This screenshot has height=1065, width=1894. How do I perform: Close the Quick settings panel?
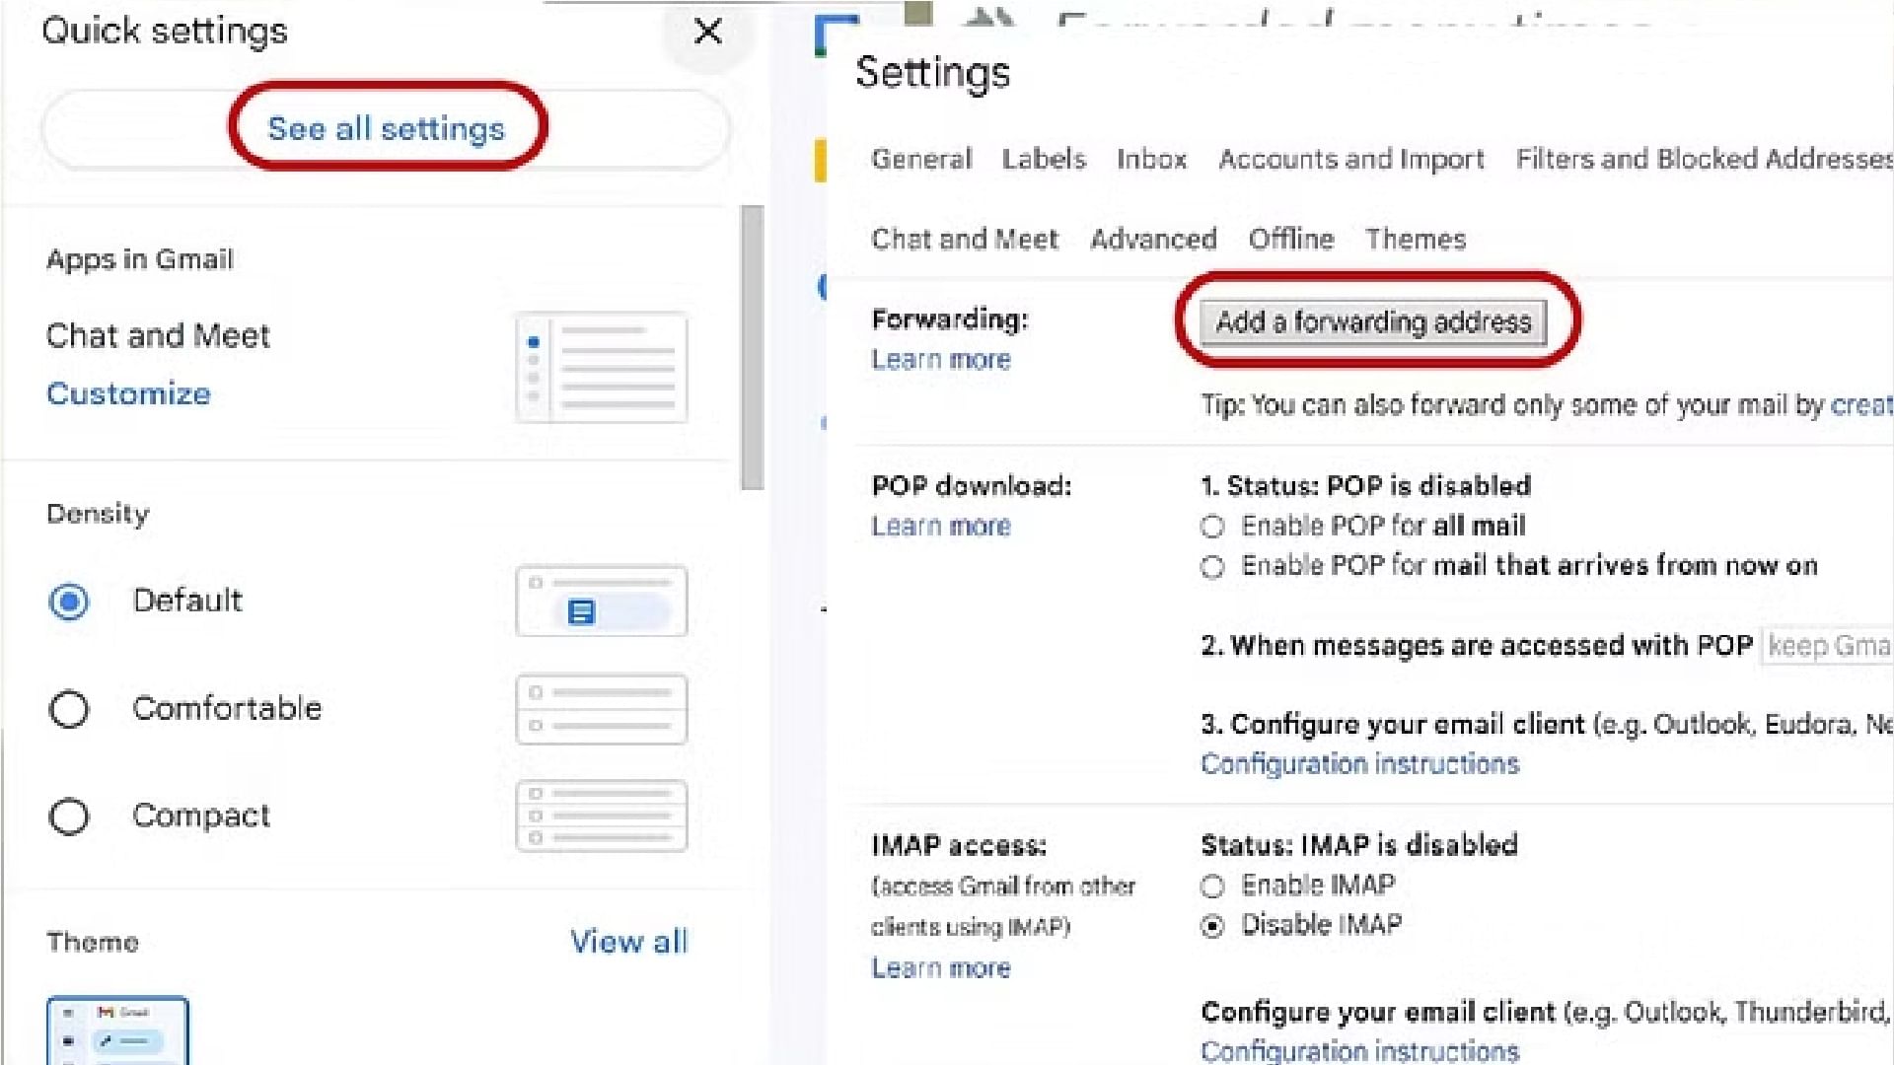707,32
